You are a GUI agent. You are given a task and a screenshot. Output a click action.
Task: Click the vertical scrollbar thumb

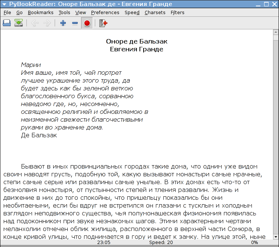276,38
